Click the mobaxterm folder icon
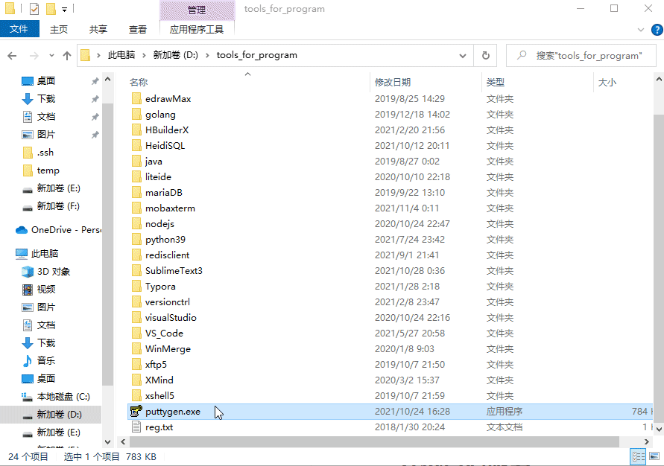This screenshot has width=664, height=466. coord(136,208)
